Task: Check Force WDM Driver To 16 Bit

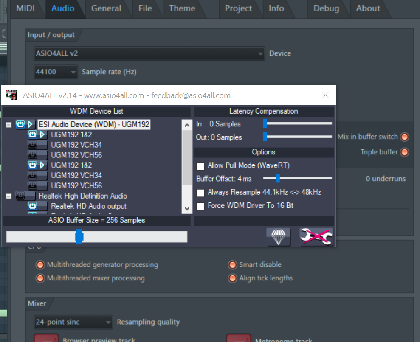Action: tap(200, 206)
